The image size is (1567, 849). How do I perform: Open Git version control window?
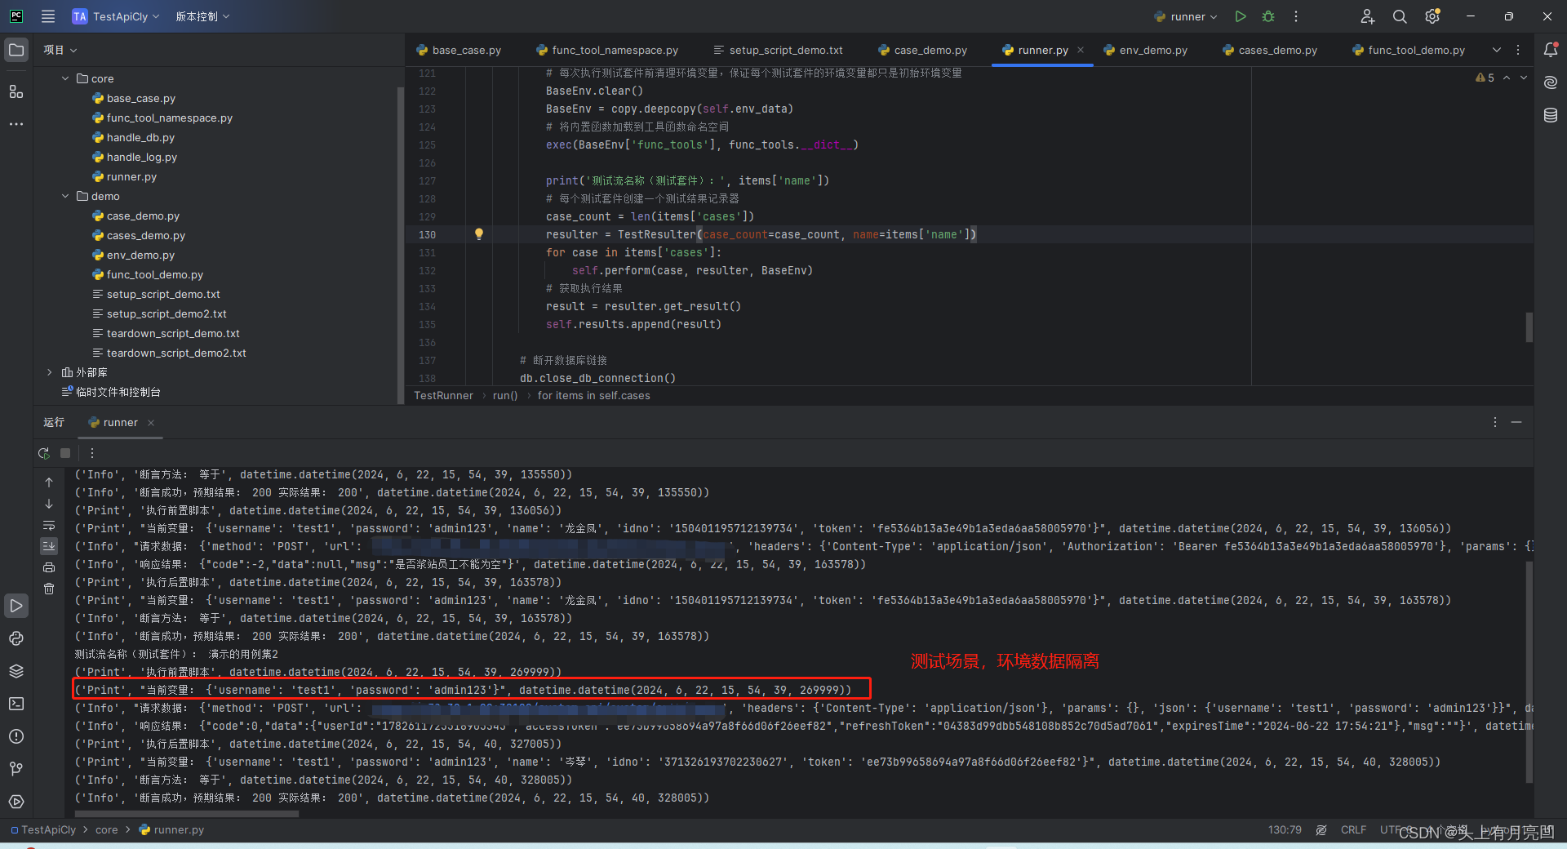[x=16, y=769]
